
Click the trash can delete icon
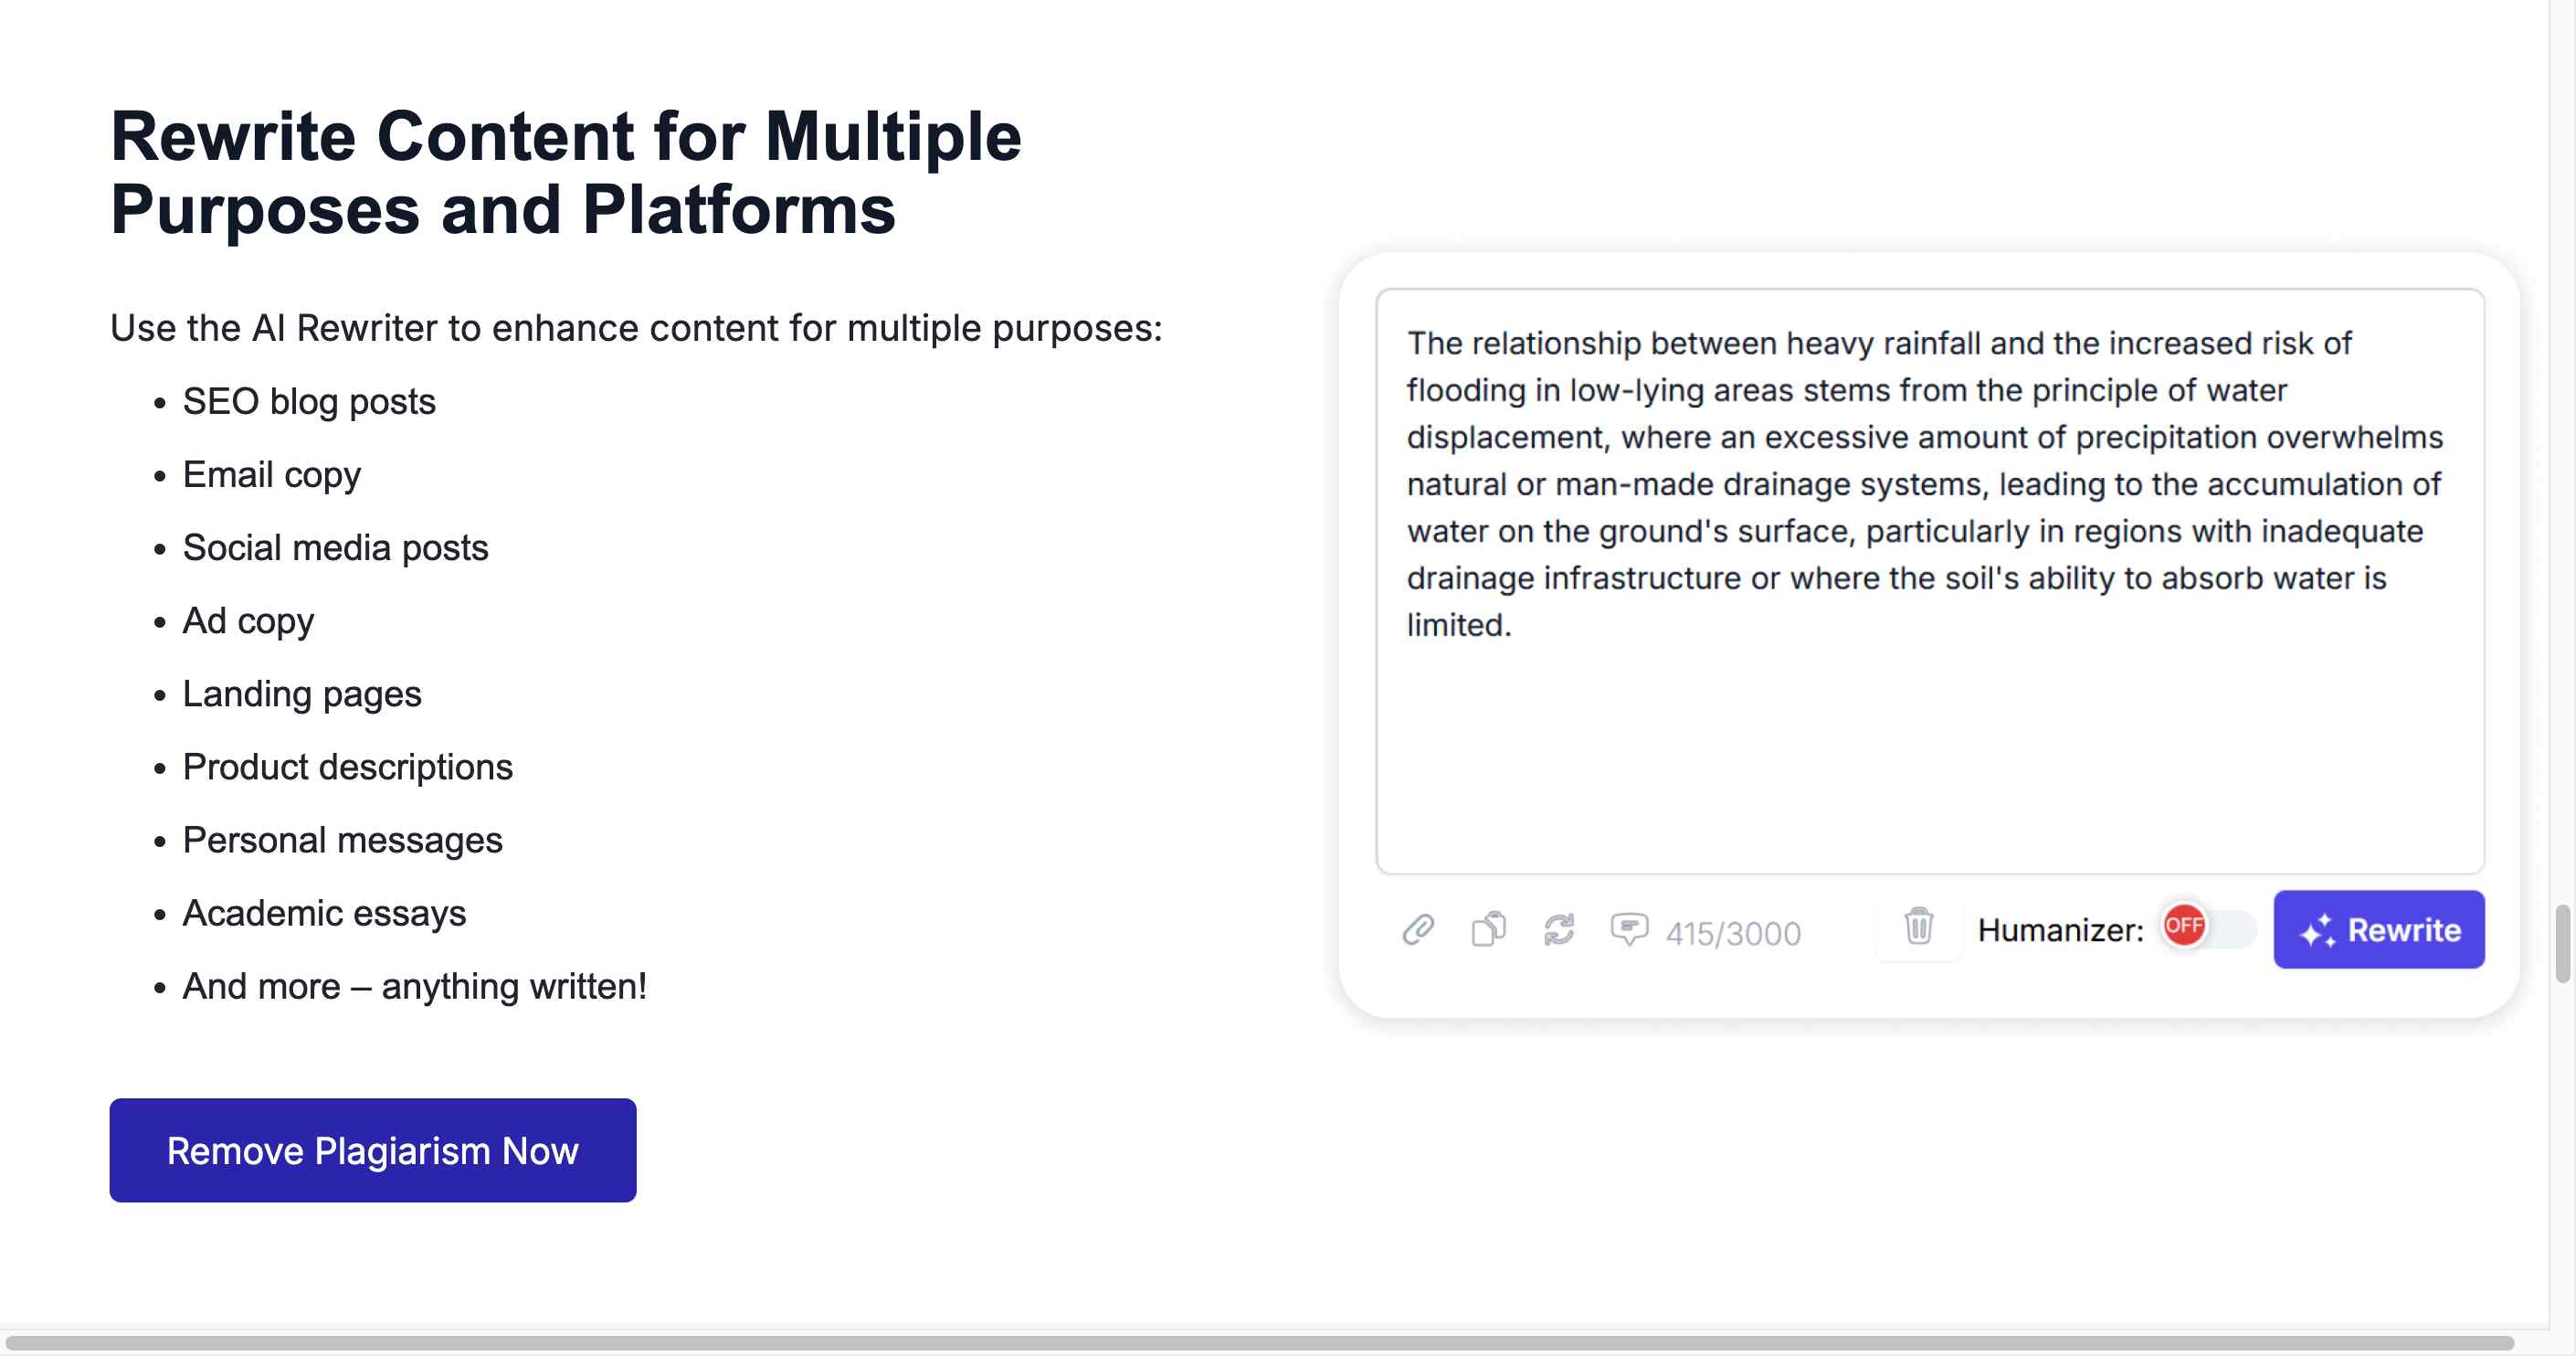point(1918,926)
